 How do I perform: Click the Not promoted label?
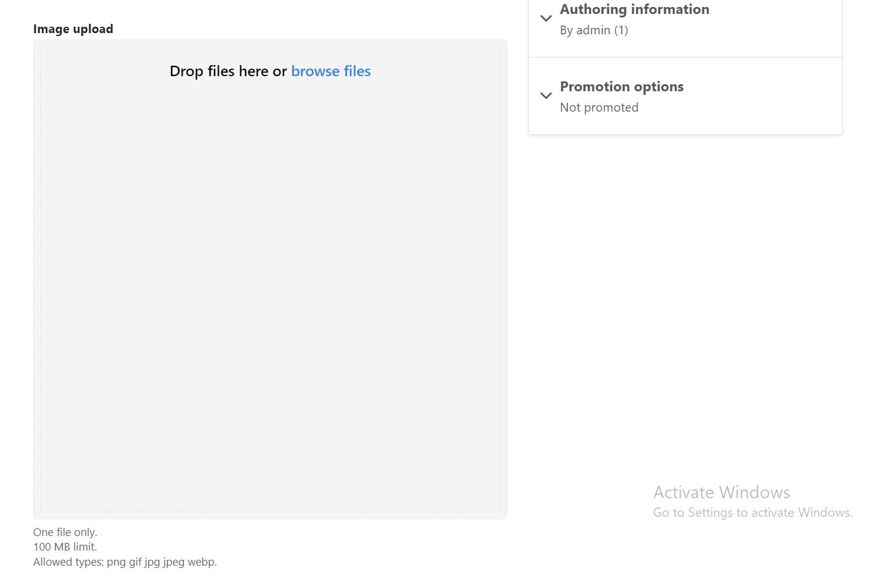(599, 108)
